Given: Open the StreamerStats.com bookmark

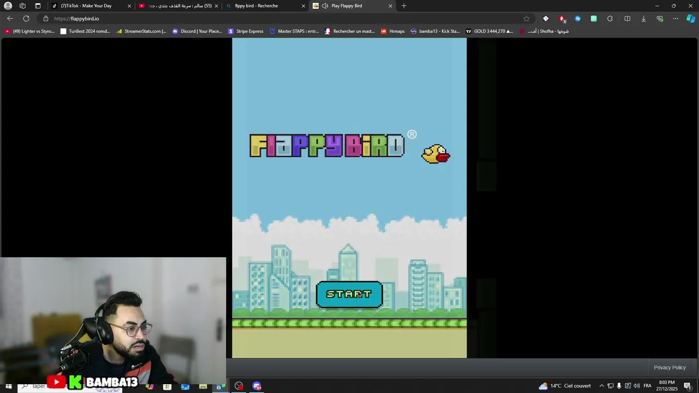Looking at the screenshot, I should click(x=141, y=31).
